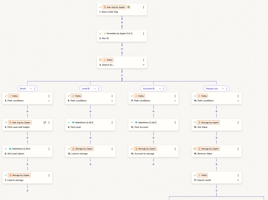Open options menu of Account ID path
268x200 pixels.
(164, 89)
